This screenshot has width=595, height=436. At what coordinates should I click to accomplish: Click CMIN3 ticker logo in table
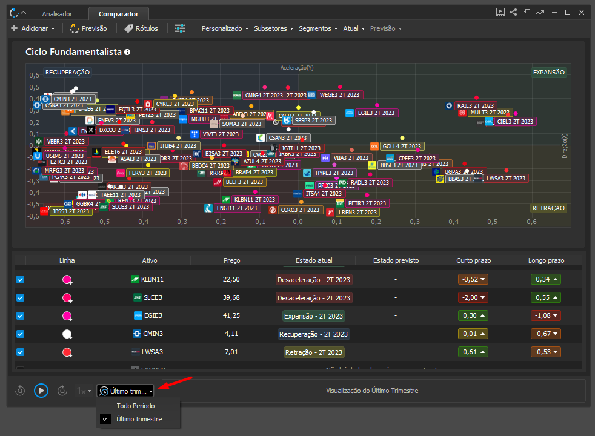[x=137, y=334]
